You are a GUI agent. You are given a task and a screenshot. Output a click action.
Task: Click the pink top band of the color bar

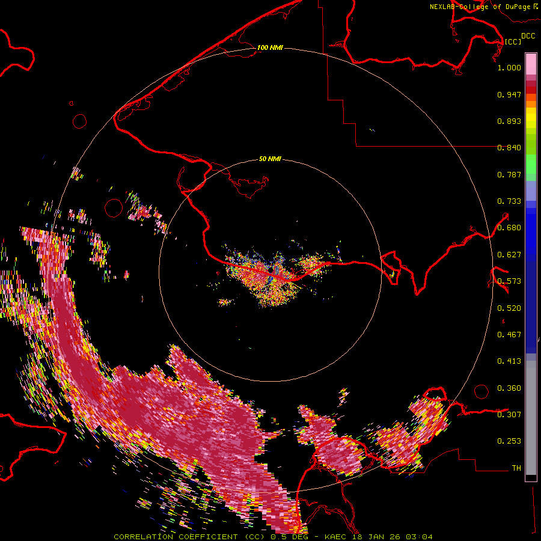click(531, 64)
